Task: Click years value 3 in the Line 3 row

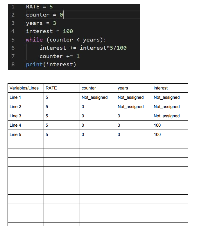Action: (119, 116)
